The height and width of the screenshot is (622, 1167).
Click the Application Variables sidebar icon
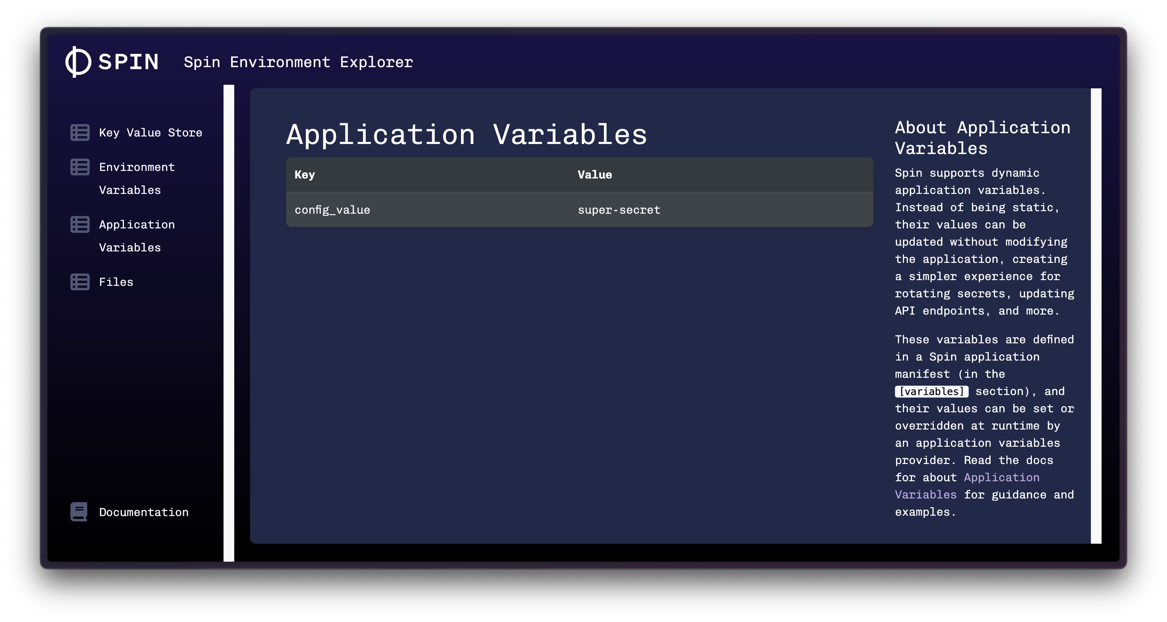click(79, 224)
